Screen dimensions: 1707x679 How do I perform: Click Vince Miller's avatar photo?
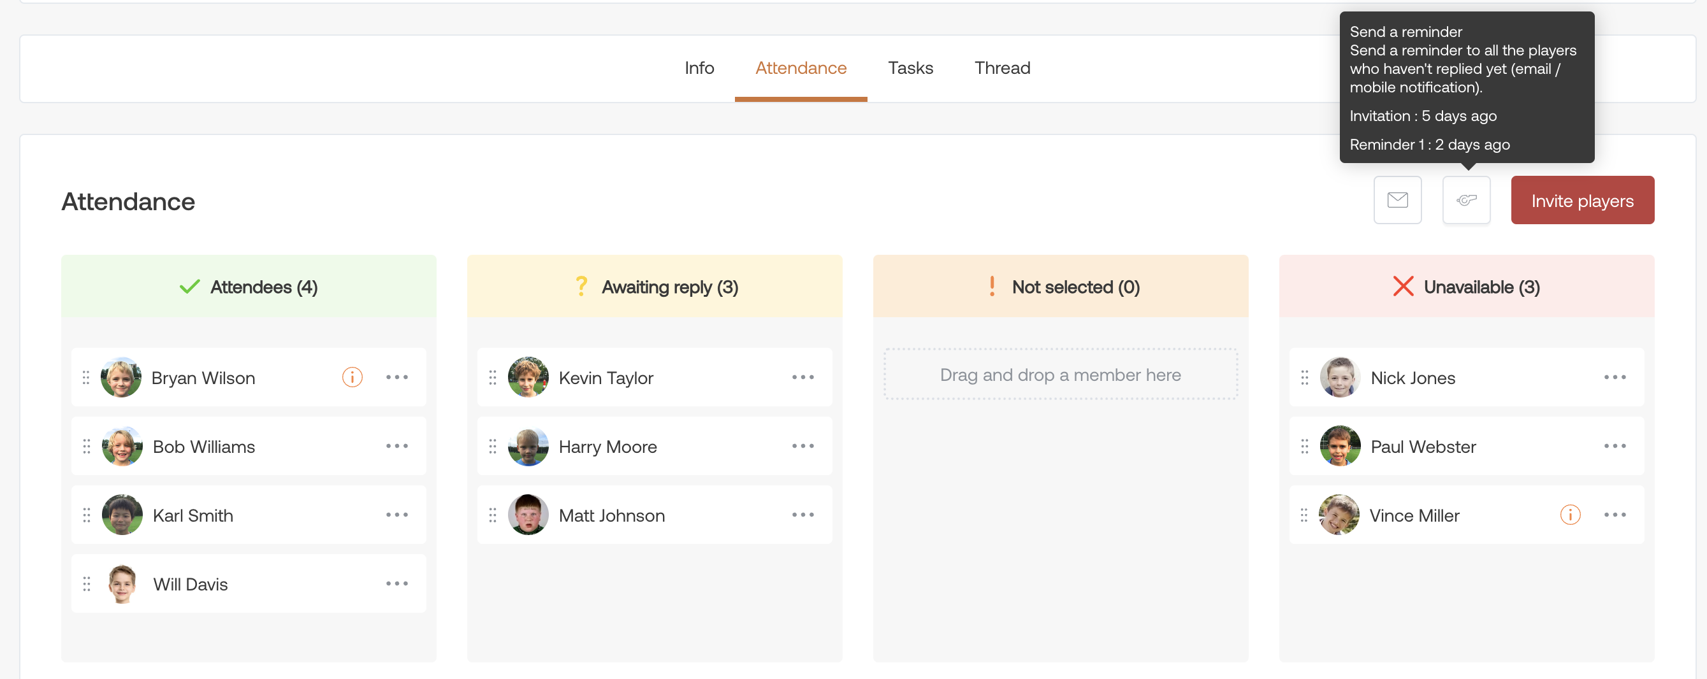(x=1339, y=515)
